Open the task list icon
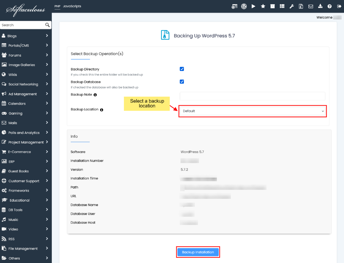Screen dimensions: 344x263 [282, 6]
